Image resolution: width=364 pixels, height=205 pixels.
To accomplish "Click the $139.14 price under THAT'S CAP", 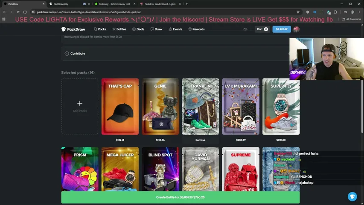I will [x=120, y=140].
